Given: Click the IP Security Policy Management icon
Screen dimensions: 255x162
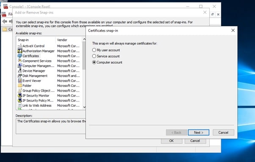Looking at the screenshot, I should click(20, 100).
